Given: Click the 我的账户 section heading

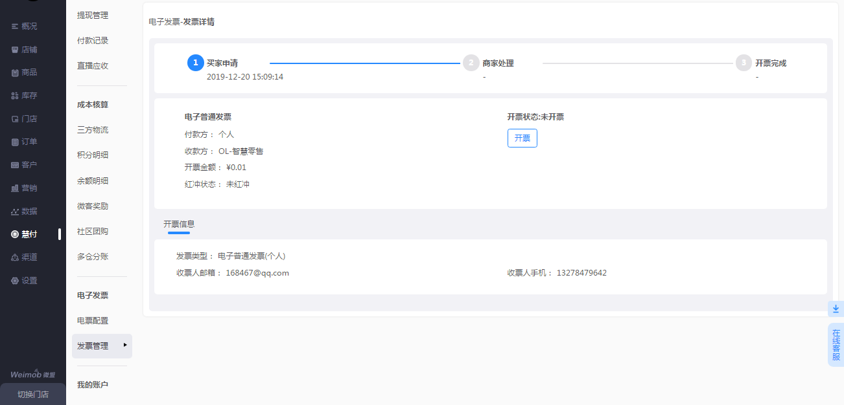Looking at the screenshot, I should (x=93, y=385).
